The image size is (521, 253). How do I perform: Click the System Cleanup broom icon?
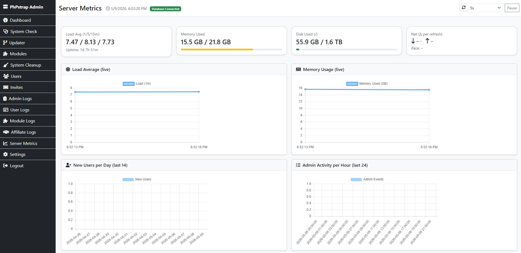pyautogui.click(x=6, y=65)
